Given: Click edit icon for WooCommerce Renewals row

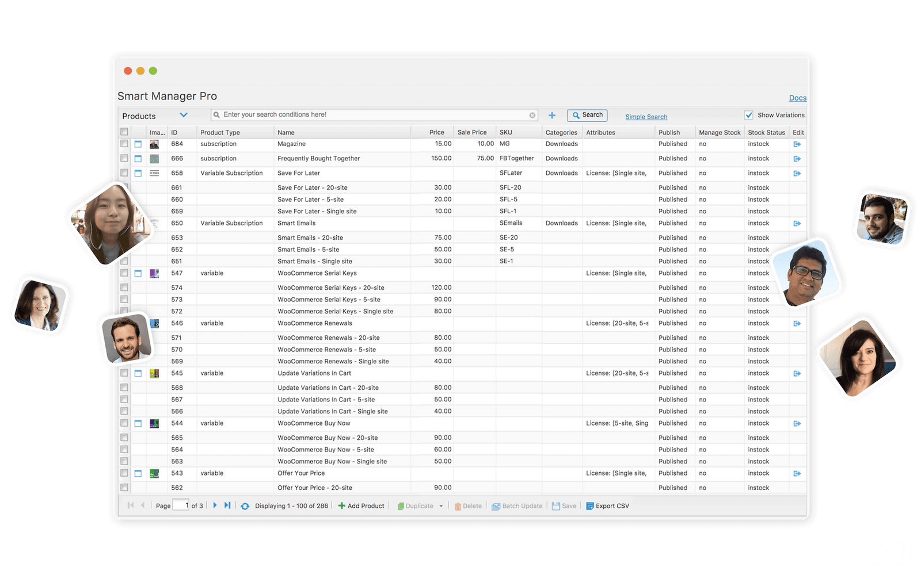Looking at the screenshot, I should pos(797,324).
